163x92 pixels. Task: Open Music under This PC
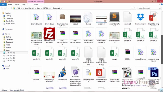8,45
